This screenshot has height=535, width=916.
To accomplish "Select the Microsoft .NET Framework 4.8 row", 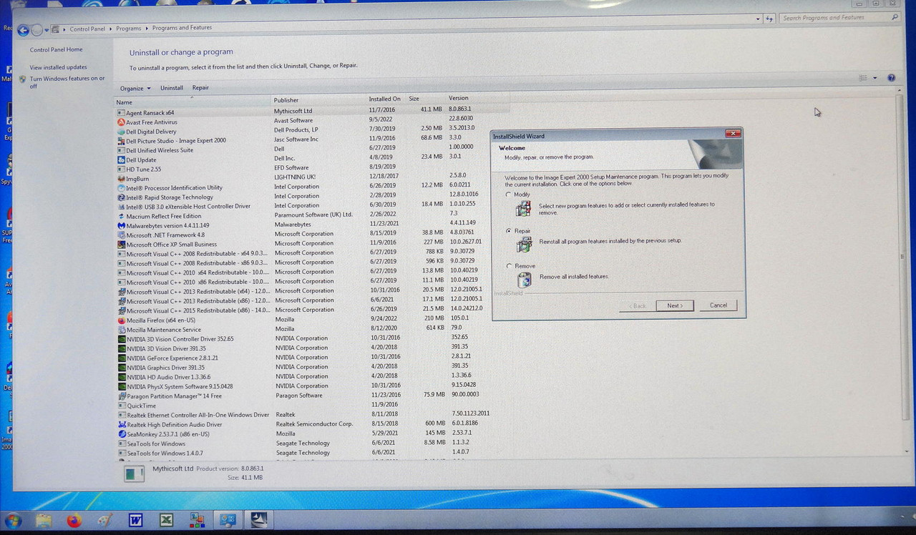I will (x=313, y=235).
